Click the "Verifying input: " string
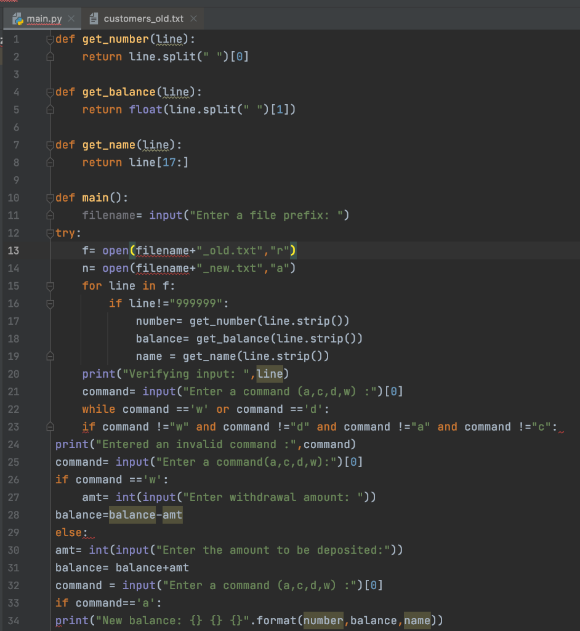Viewport: 580px width, 631px height. coord(186,374)
